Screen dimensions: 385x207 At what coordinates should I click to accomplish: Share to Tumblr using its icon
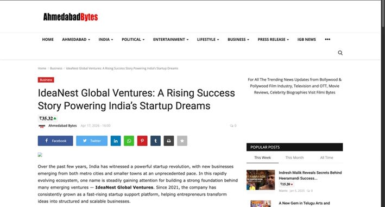point(155,141)
